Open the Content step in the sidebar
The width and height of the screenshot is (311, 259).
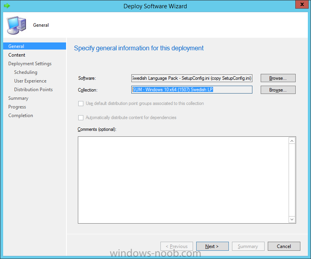pyautogui.click(x=17, y=55)
